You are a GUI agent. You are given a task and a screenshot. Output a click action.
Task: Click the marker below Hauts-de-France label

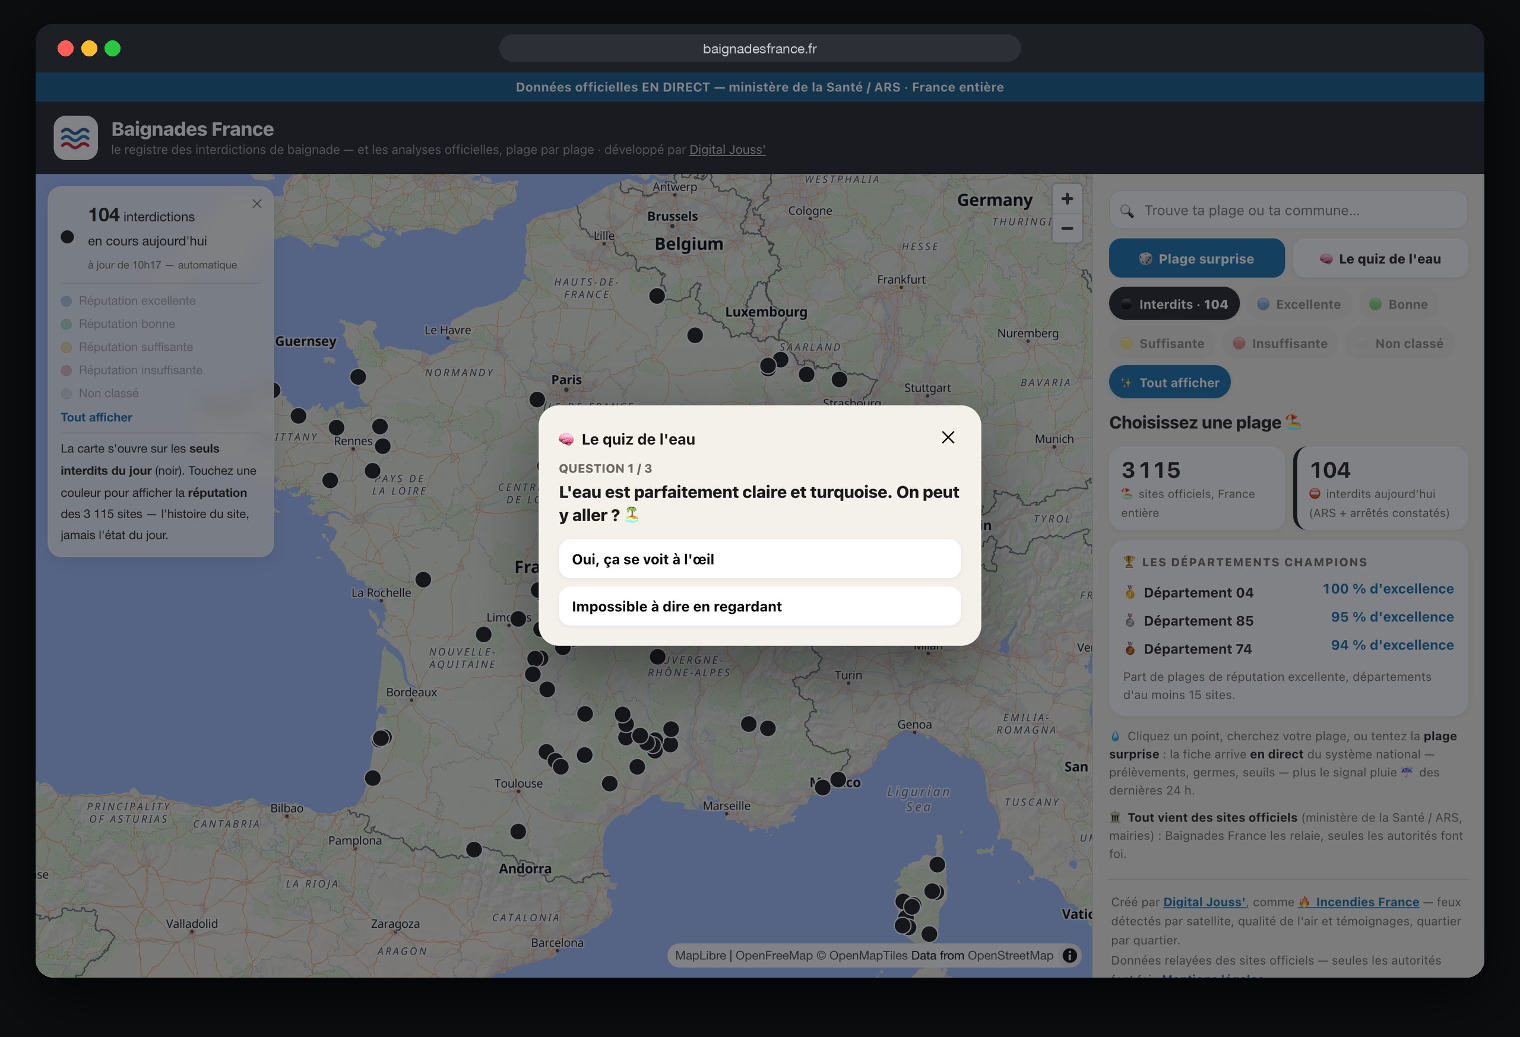(x=657, y=296)
